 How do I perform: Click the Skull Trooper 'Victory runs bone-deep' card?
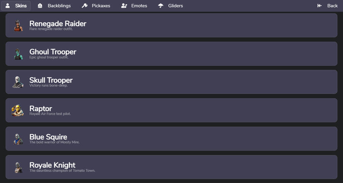171,82
